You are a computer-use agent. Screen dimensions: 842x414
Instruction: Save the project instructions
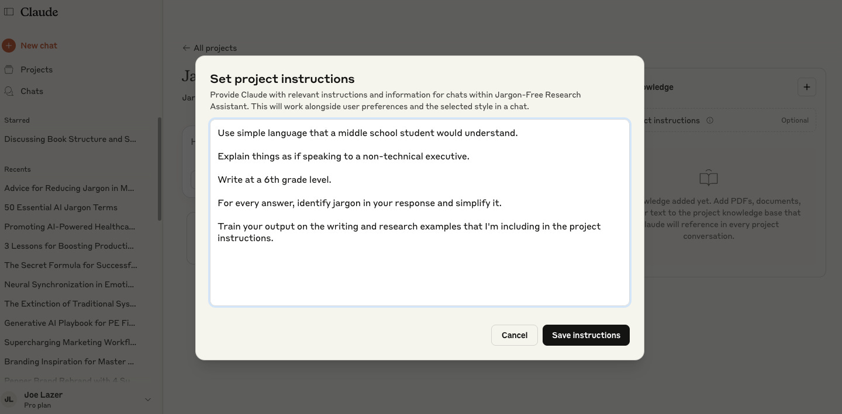click(586, 335)
